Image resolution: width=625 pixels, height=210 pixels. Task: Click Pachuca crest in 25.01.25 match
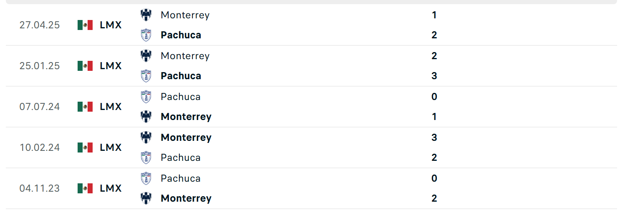click(x=146, y=76)
